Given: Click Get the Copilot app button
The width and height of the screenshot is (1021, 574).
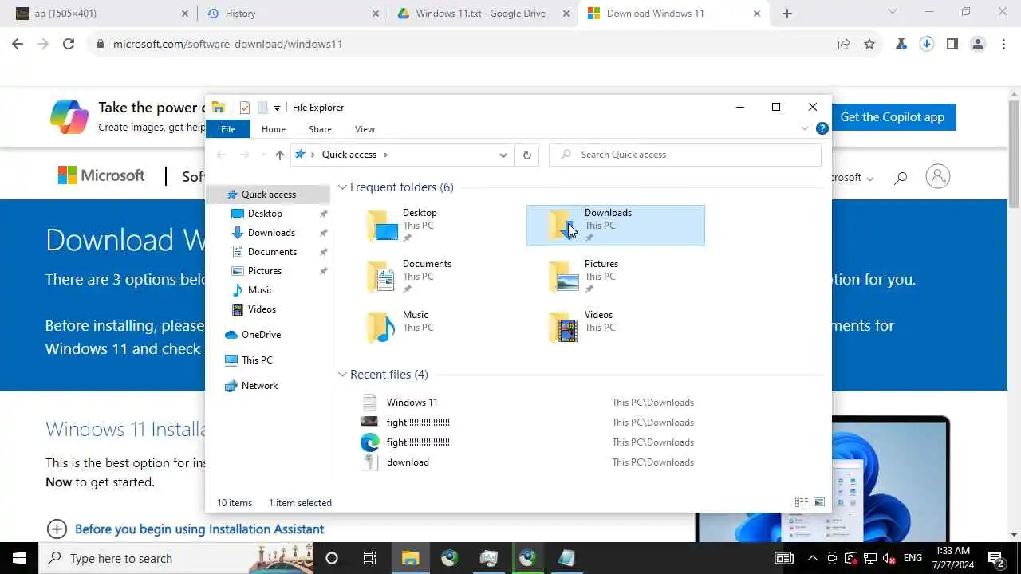Looking at the screenshot, I should pos(892,117).
